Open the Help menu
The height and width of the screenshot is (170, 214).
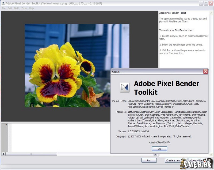[32, 8]
